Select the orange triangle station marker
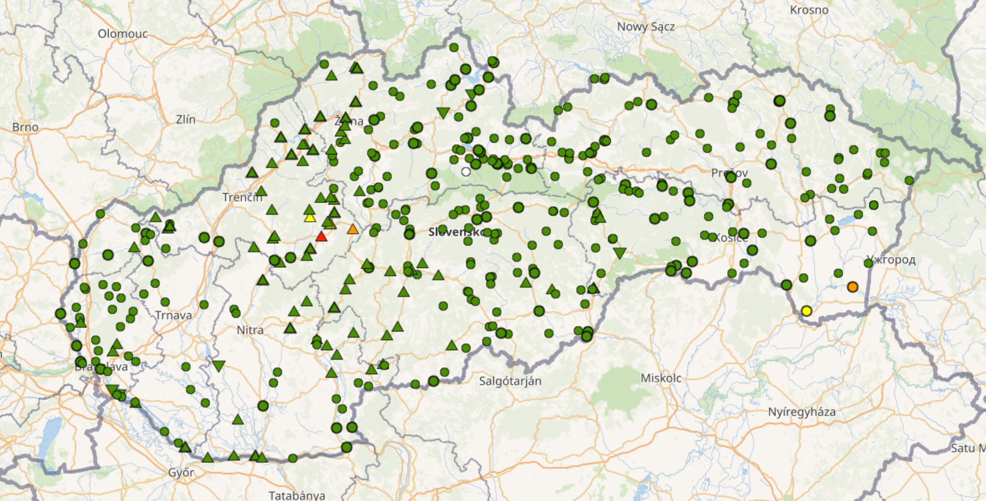The image size is (986, 501). pyautogui.click(x=352, y=229)
